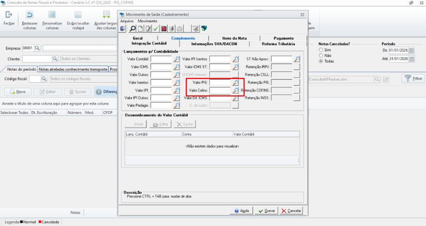The height and width of the screenshot is (226, 426).
Task: Click Exibir/ocultar rodapé in main toolbar
Action: 78,20
